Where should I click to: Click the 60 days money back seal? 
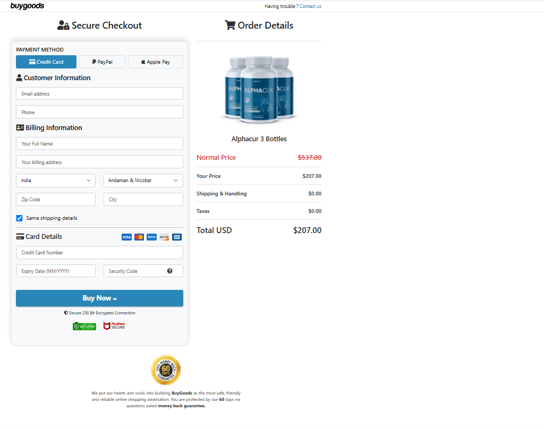click(x=166, y=370)
